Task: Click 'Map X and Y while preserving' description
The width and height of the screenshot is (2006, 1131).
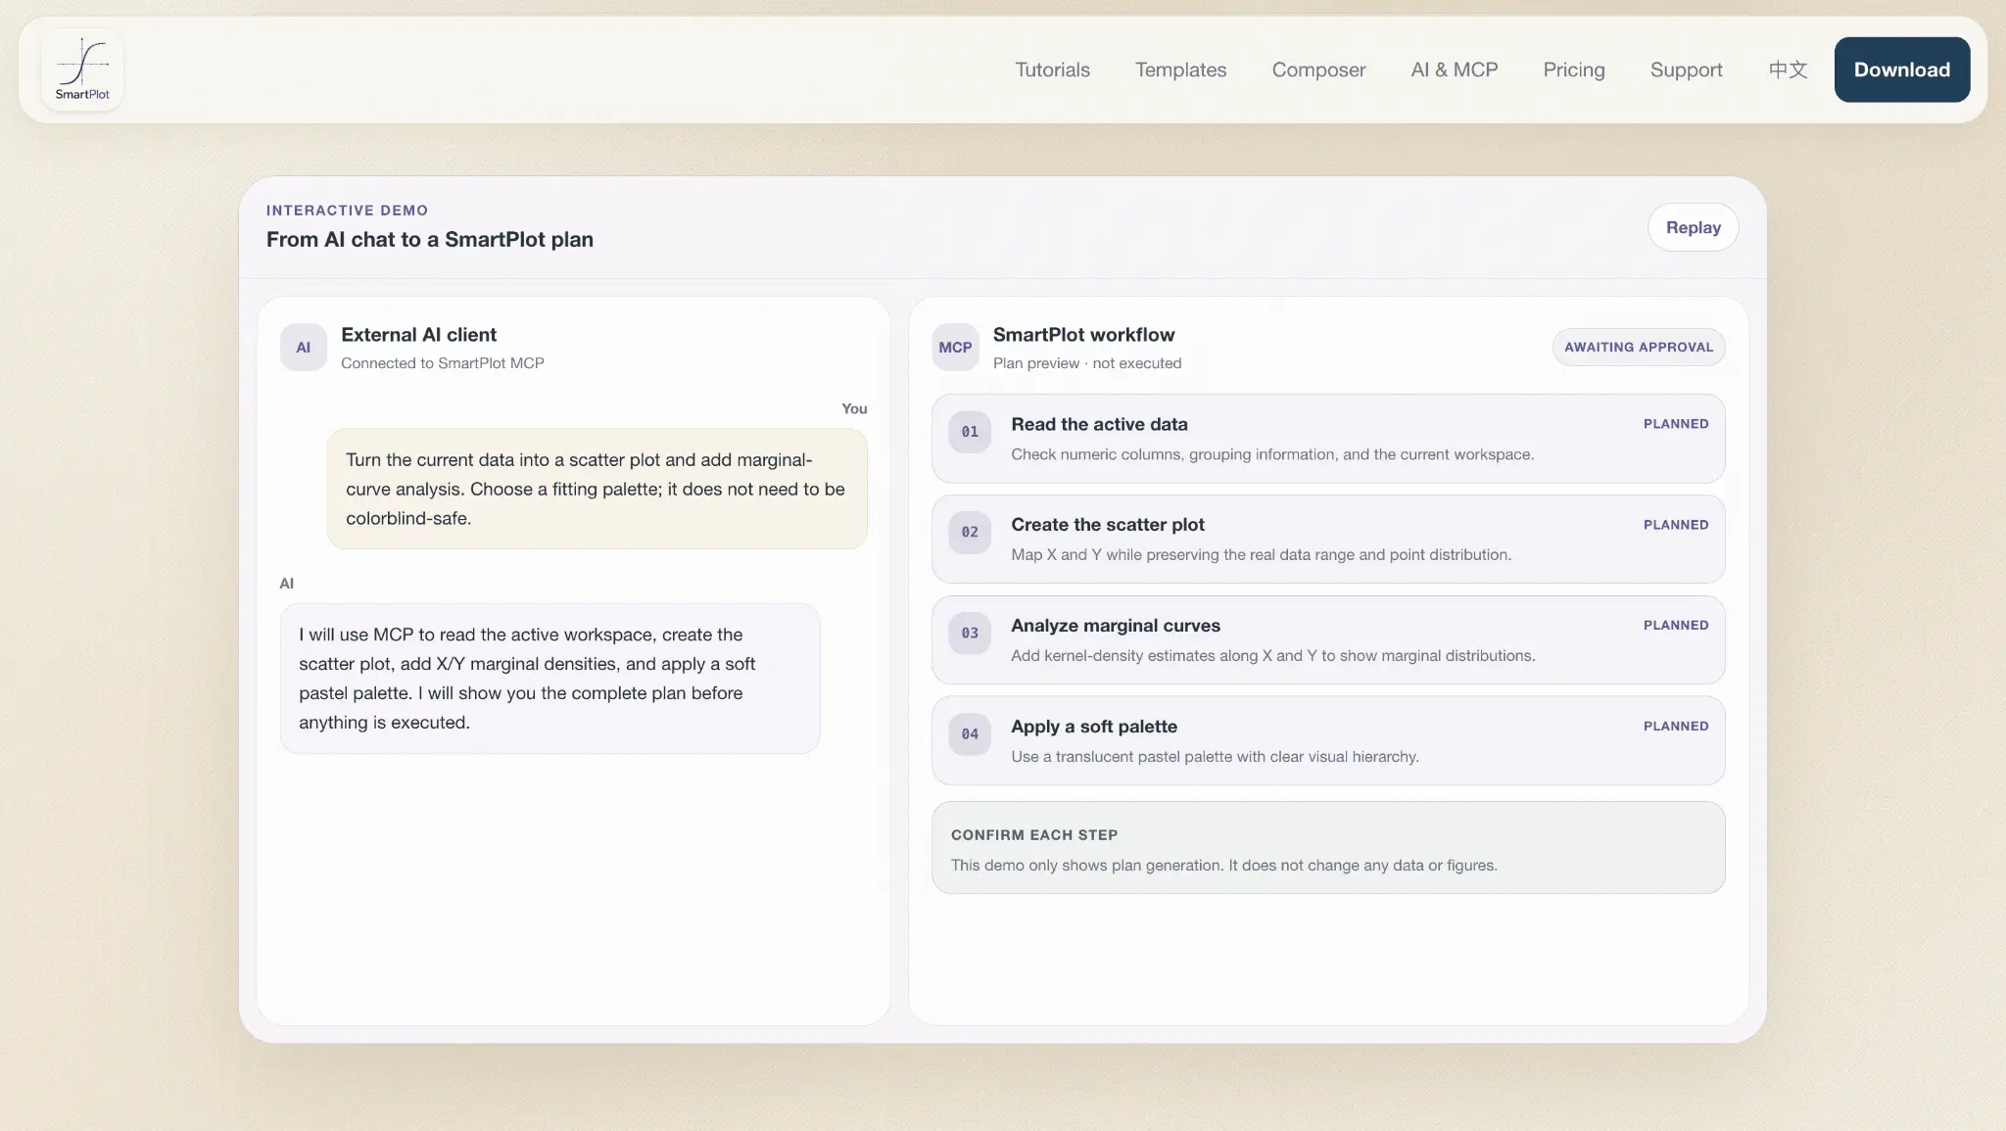Action: point(1261,555)
